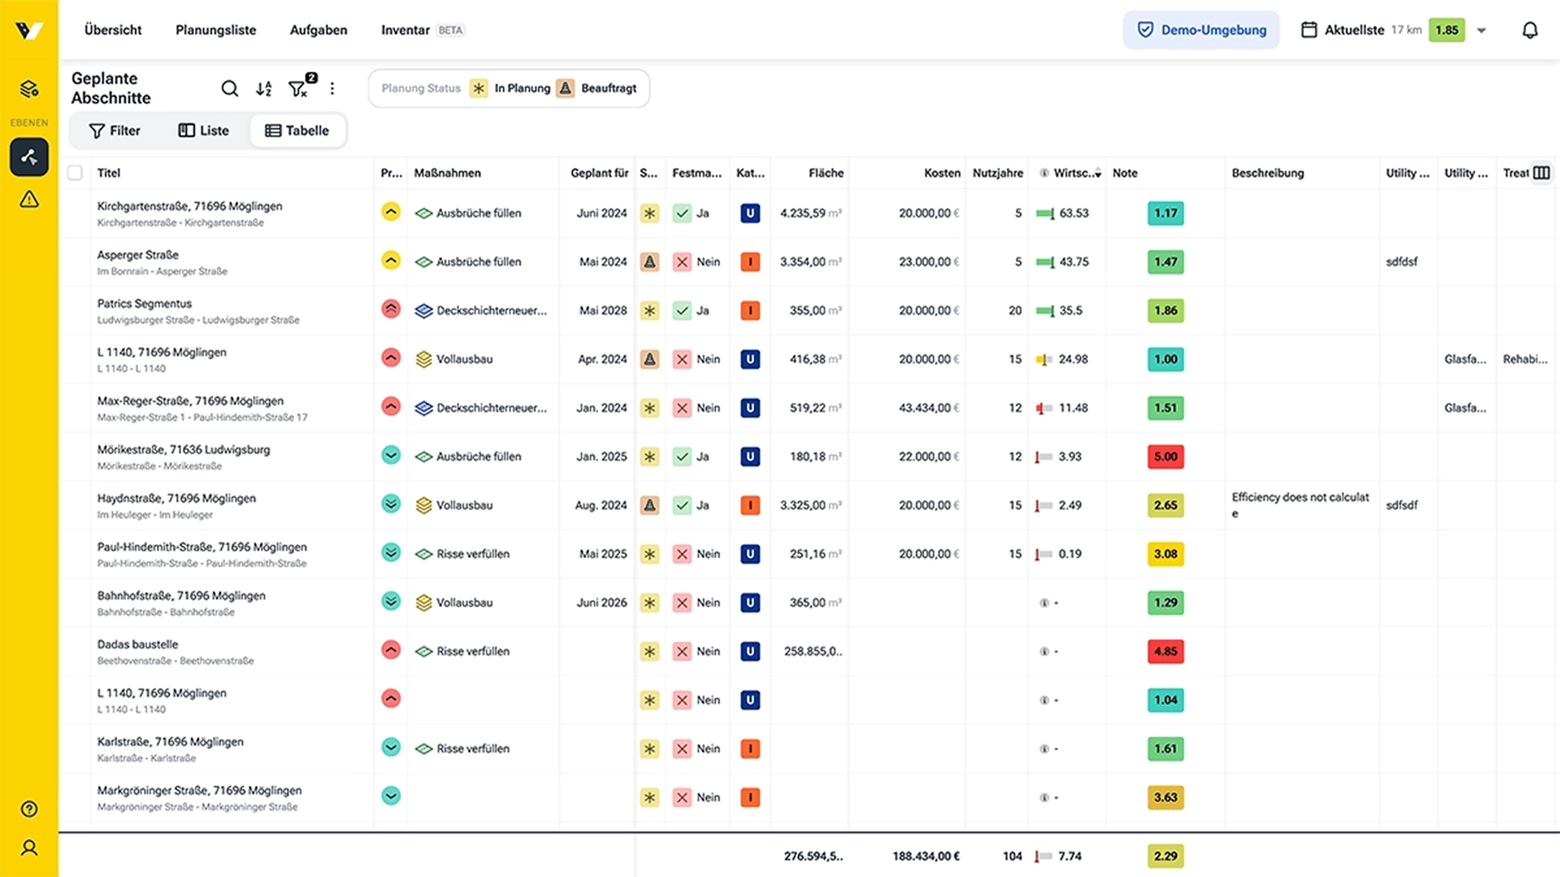Toggle Festmachen Ja for Patrics Segmentus
The height and width of the screenshot is (877, 1560).
click(682, 311)
